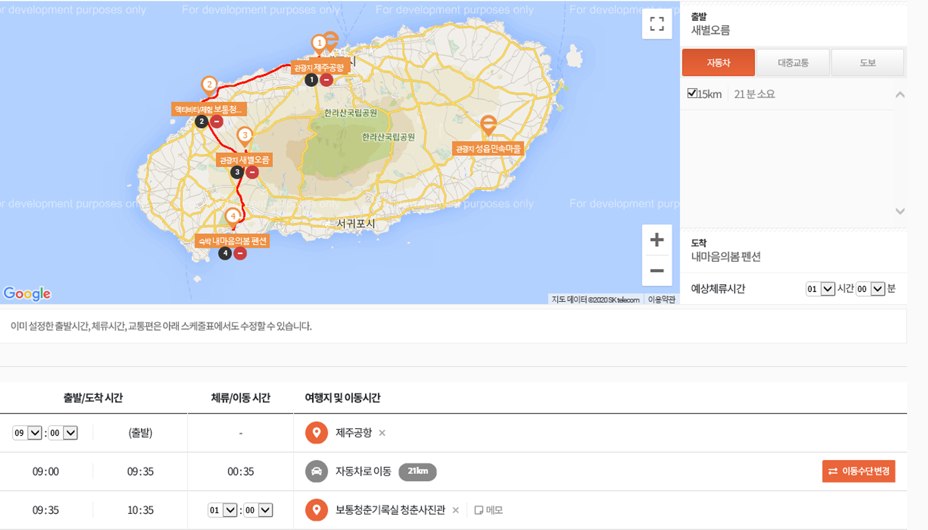Remove stop 3 새별오름 with red minus icon
This screenshot has width=928, height=530.
pos(252,173)
